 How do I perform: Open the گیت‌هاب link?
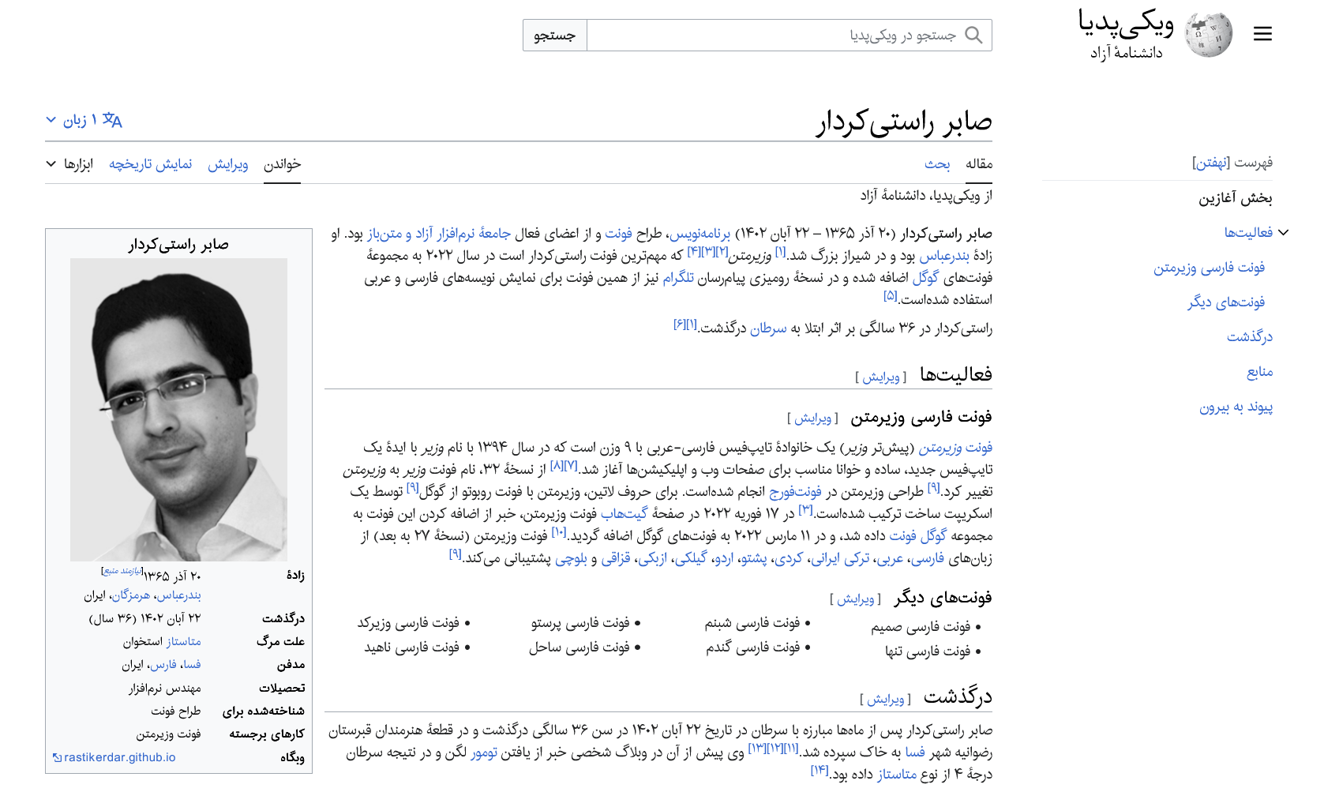coord(624,514)
